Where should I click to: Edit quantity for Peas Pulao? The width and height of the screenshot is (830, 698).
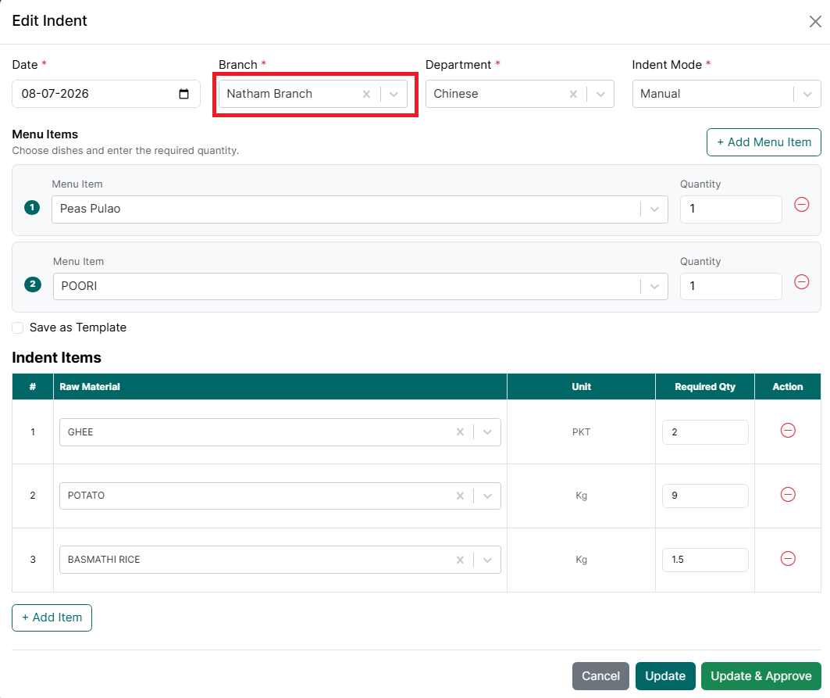(731, 209)
